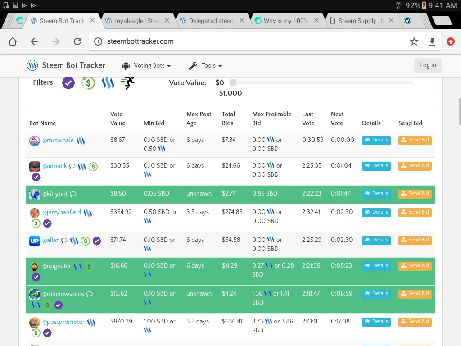The height and width of the screenshot is (346, 461).
Task: Go forward in browser history
Action: point(55,41)
